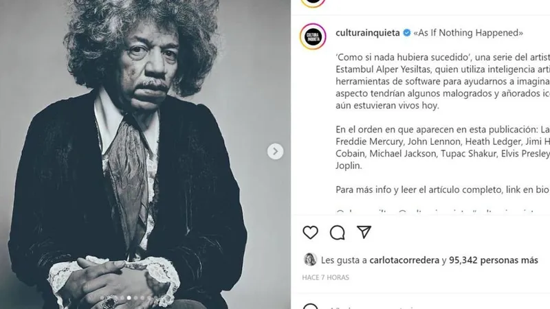This screenshot has height=309, width=550.
Task: Open the culturainquieta username link
Action: (x=368, y=32)
